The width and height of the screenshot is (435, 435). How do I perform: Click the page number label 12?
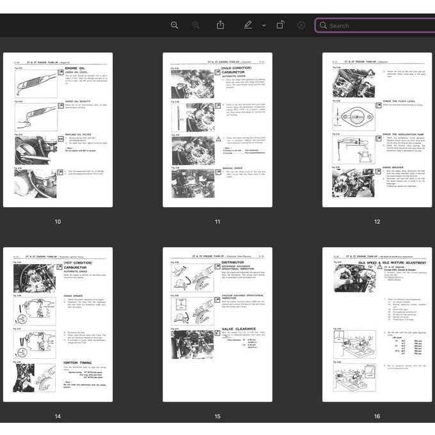[x=377, y=222]
